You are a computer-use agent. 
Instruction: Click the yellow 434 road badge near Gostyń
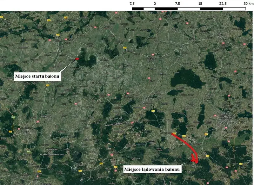coord(58,34)
